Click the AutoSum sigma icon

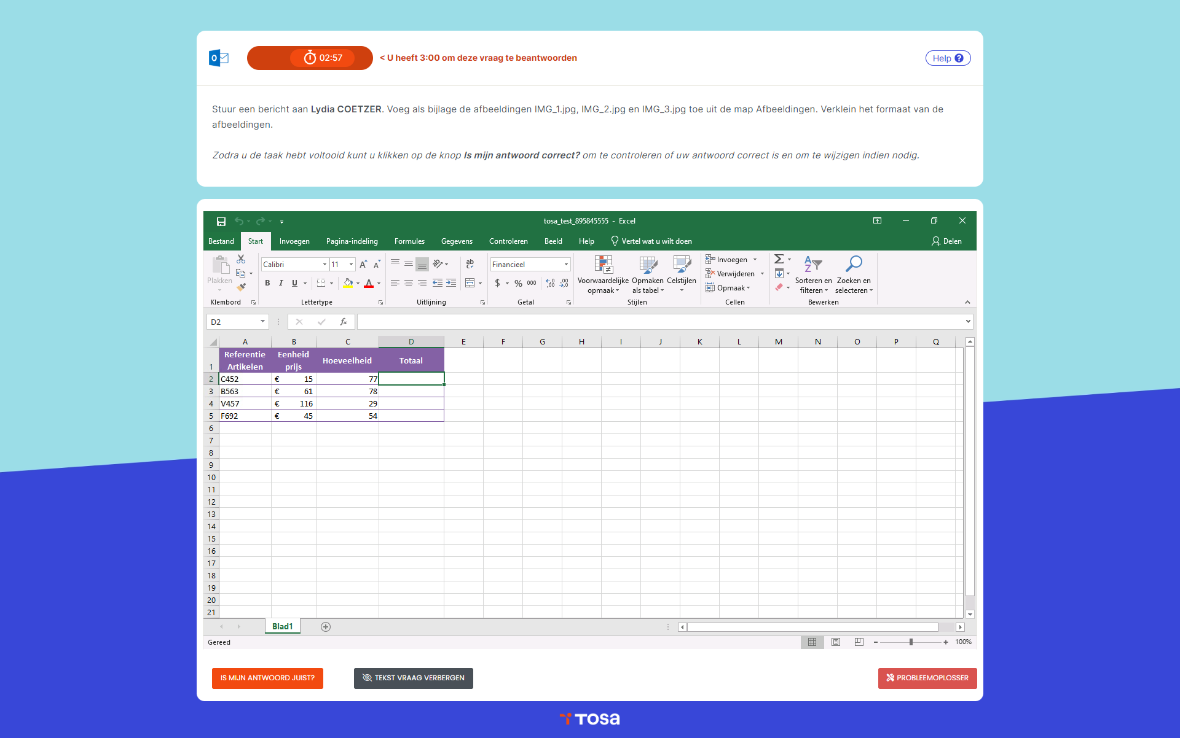(779, 259)
